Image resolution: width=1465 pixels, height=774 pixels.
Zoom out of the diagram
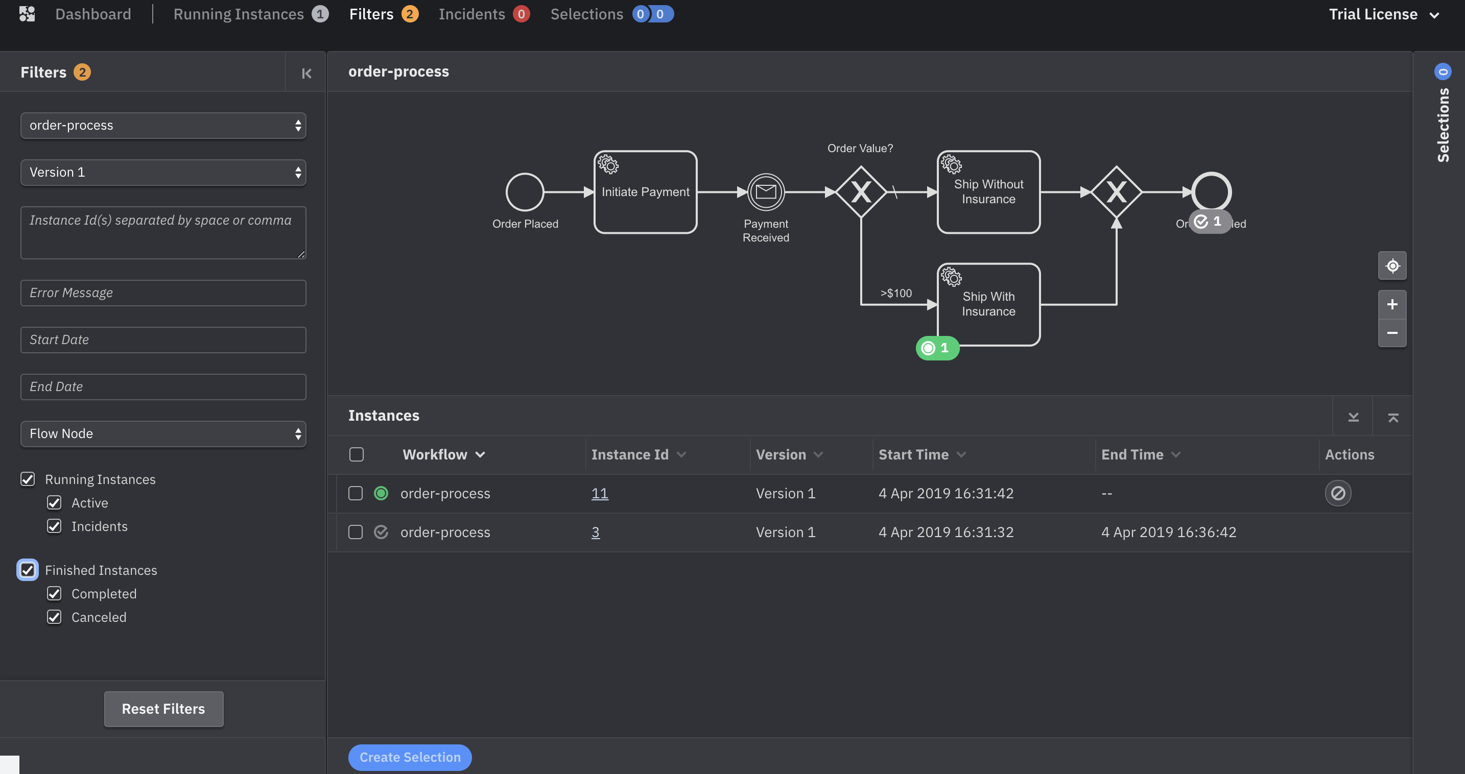(x=1392, y=332)
